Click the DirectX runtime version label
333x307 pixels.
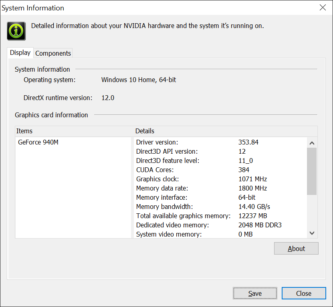[x=58, y=98]
